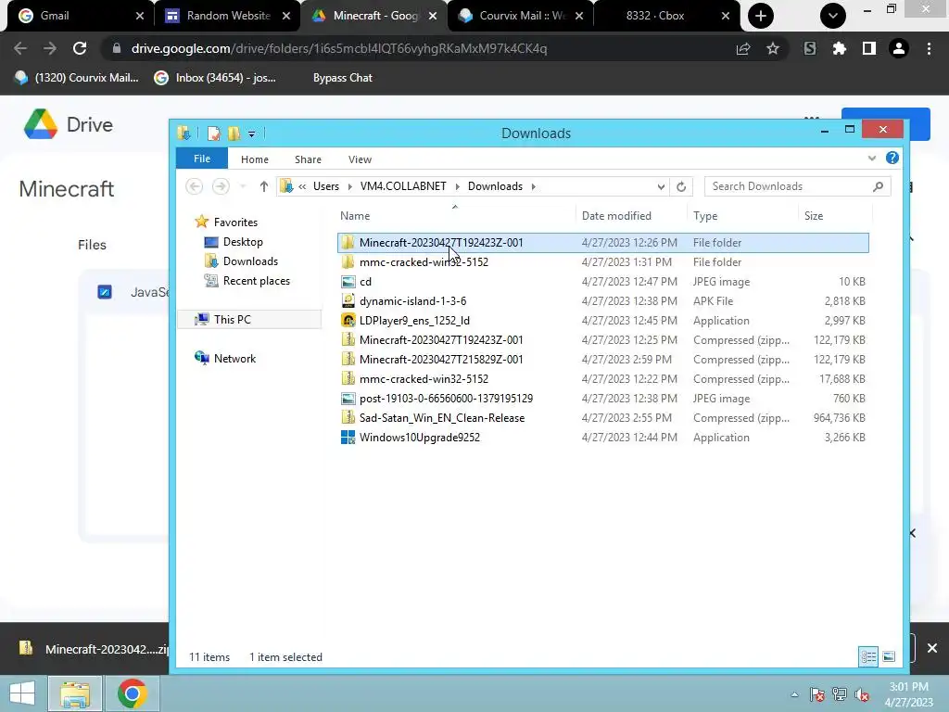Screen dimensions: 949x712
Task: Sort files by Size column
Action: (835, 215)
